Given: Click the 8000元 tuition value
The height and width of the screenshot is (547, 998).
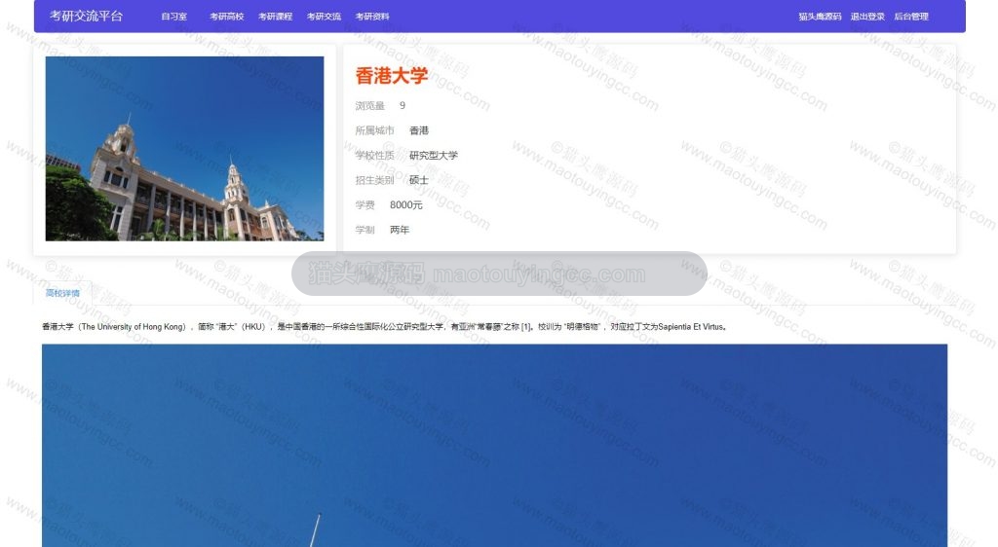Looking at the screenshot, I should [x=406, y=204].
